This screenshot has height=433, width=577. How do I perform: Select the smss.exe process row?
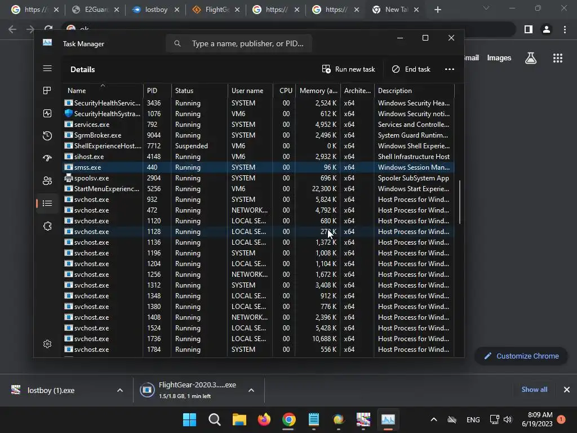[259, 167]
